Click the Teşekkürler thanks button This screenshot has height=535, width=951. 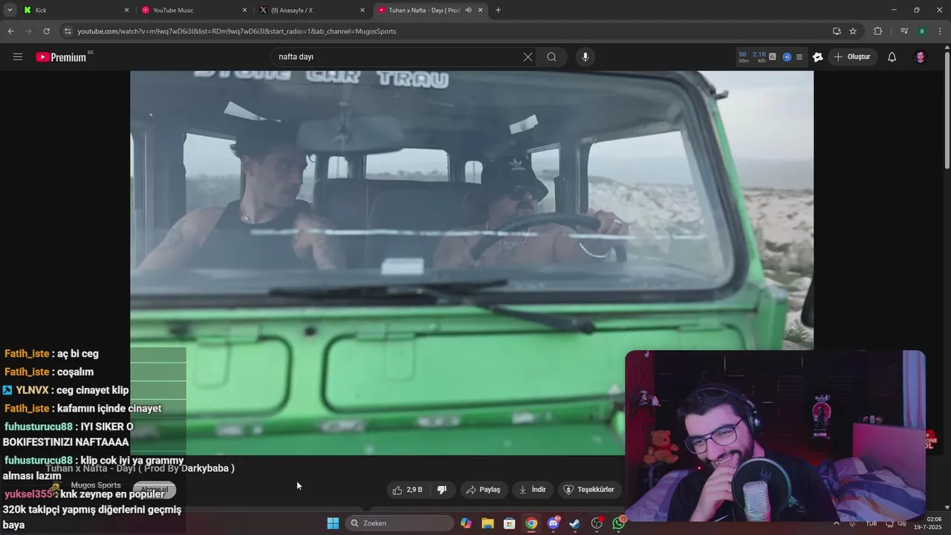(589, 490)
